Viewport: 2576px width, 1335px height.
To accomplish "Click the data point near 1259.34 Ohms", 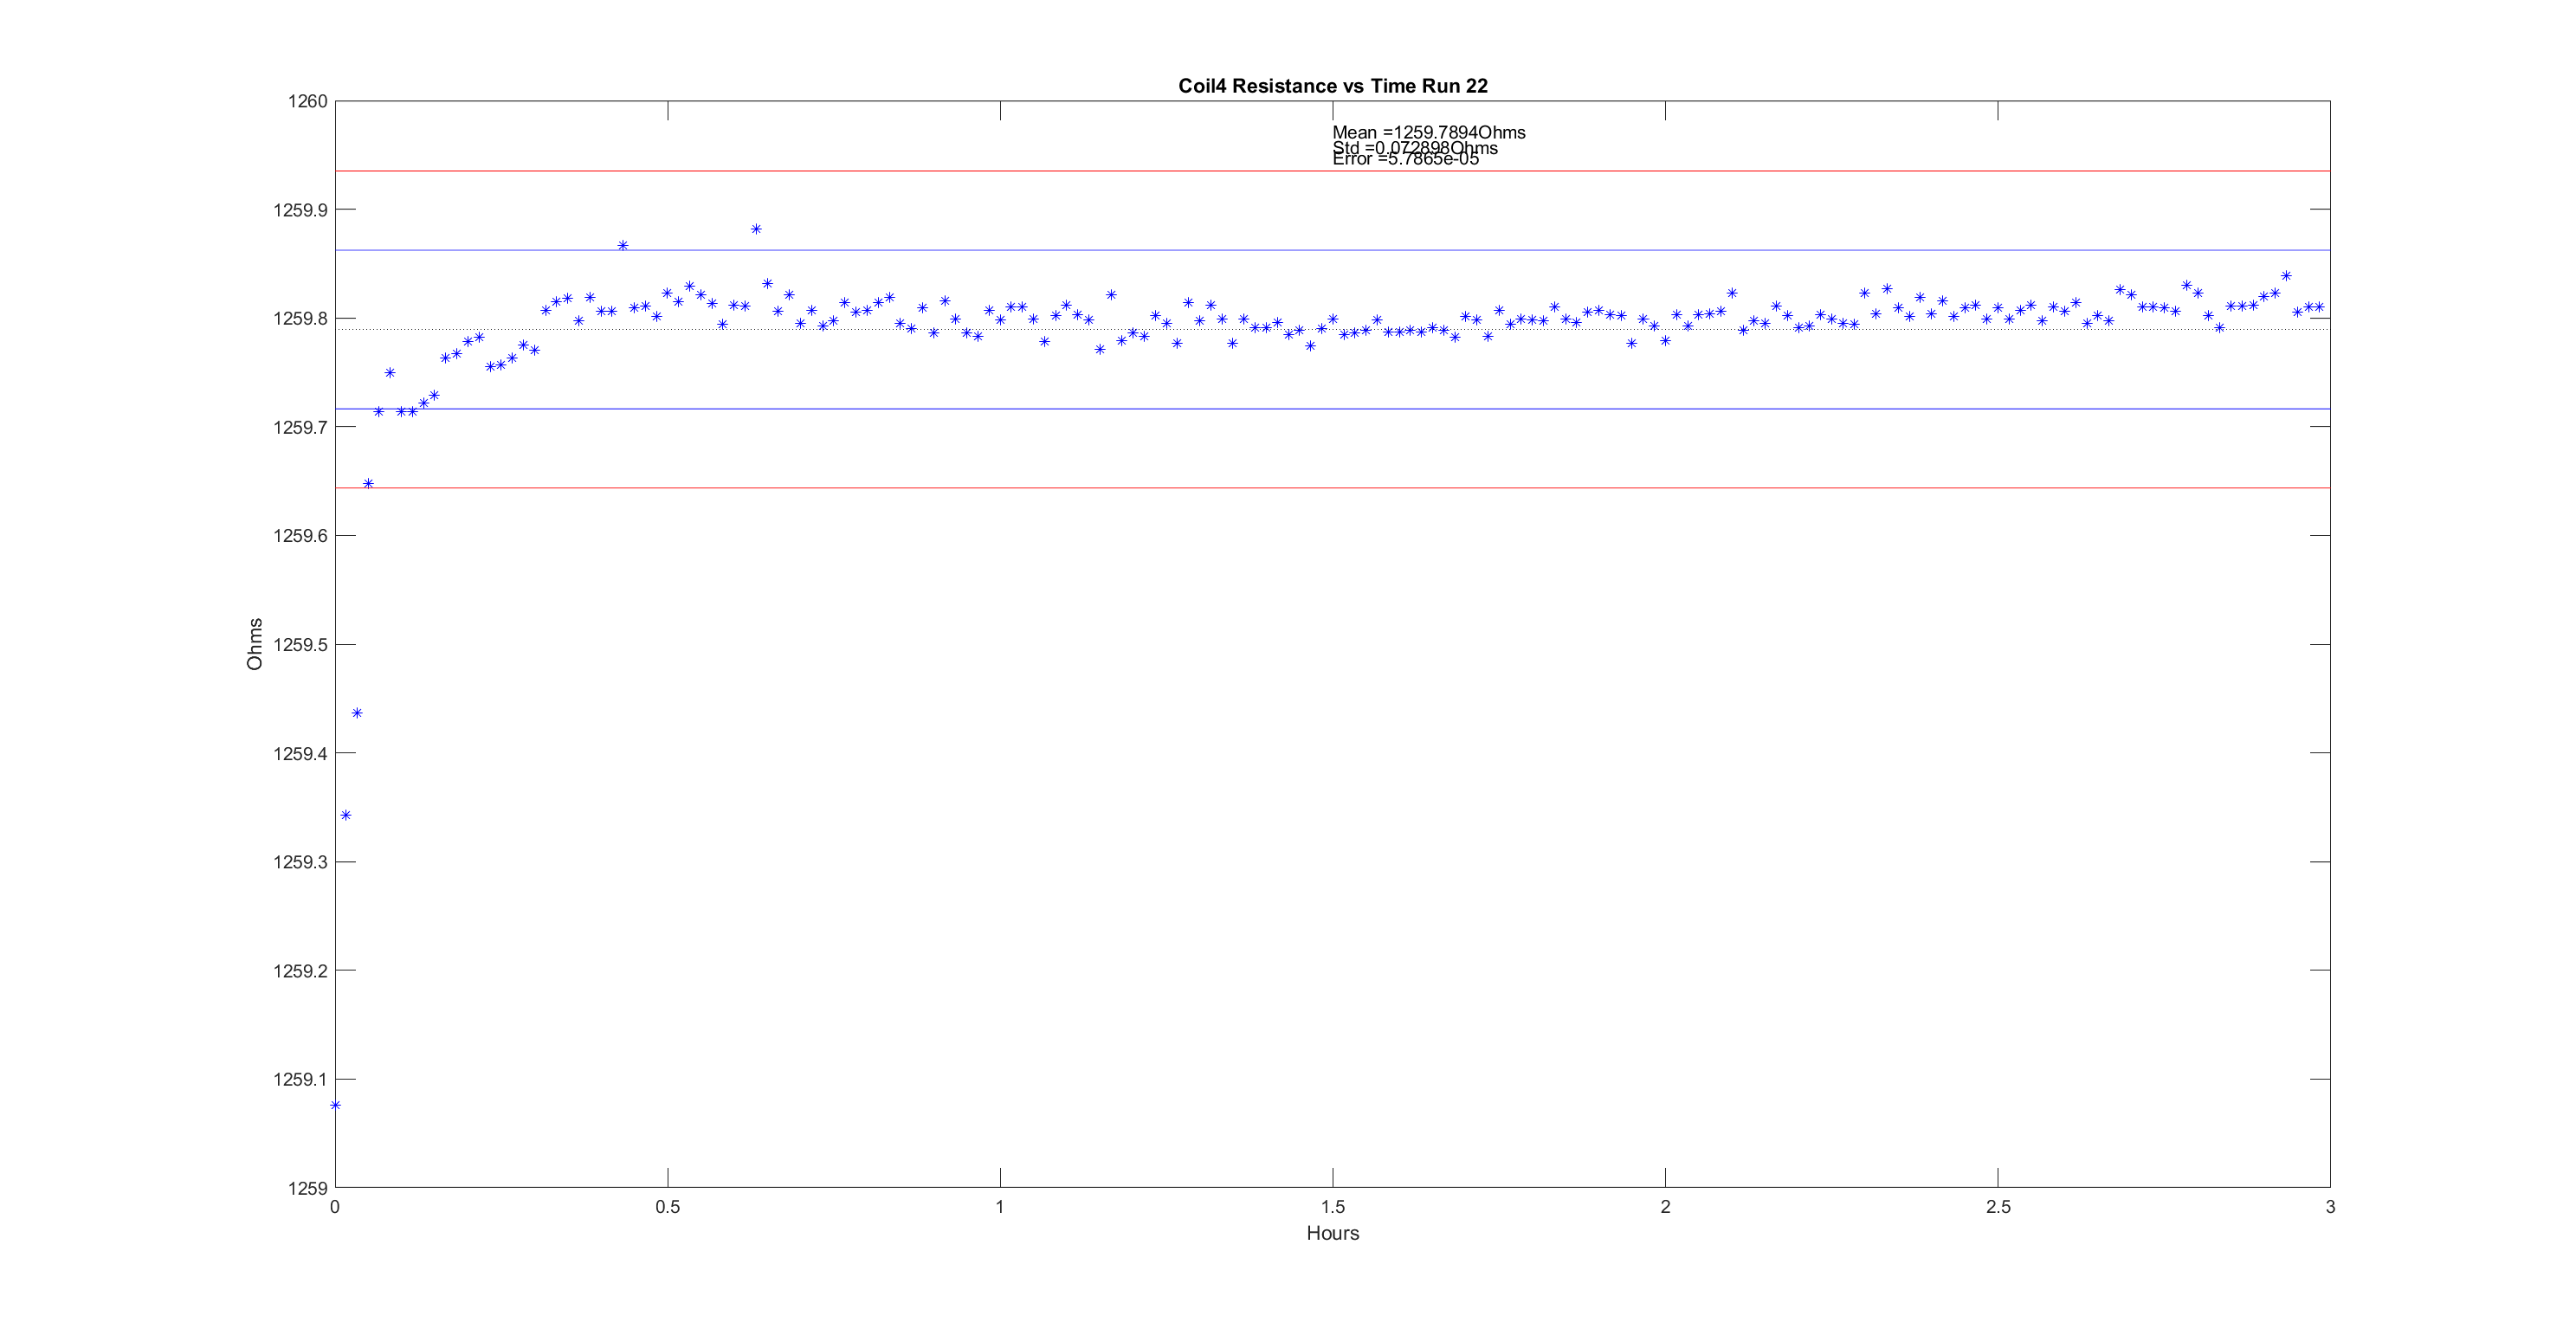I will 346,815.
